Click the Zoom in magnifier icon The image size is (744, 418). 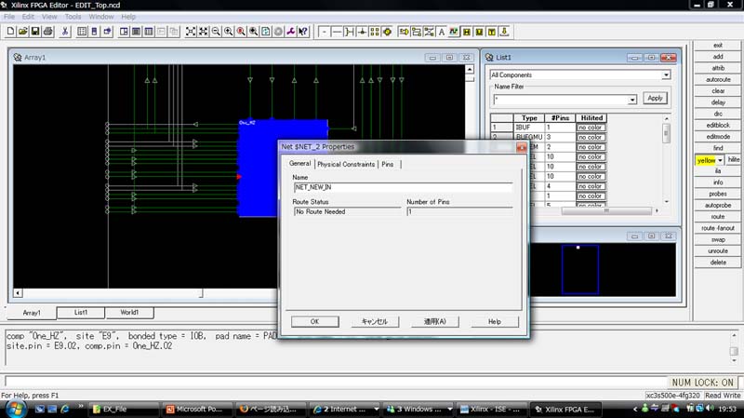coord(228,32)
